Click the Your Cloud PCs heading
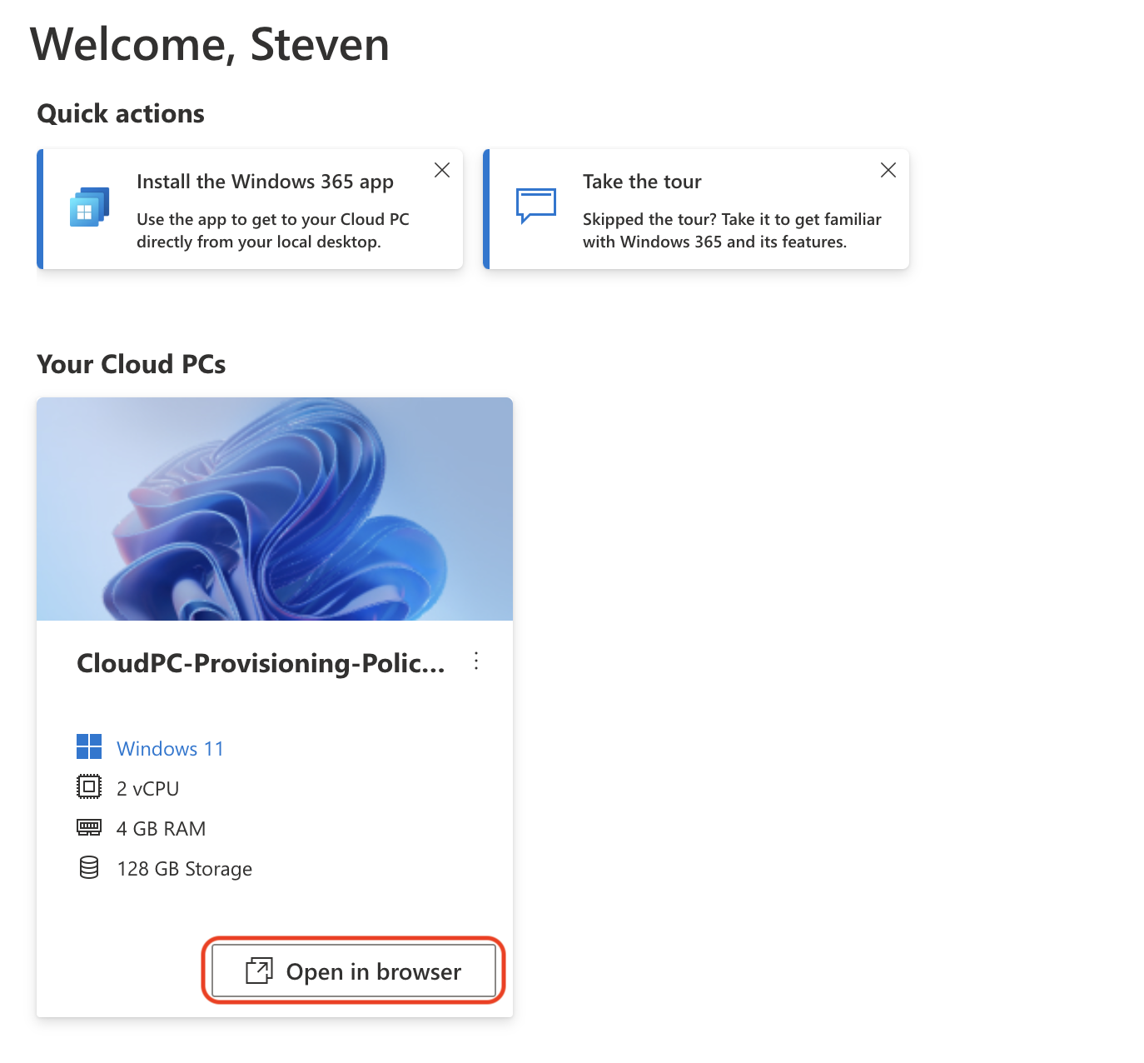The image size is (1144, 1063). [x=132, y=364]
